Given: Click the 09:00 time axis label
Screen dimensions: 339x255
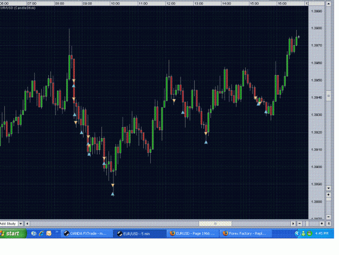Looking at the screenshot, I should click(x=87, y=3).
